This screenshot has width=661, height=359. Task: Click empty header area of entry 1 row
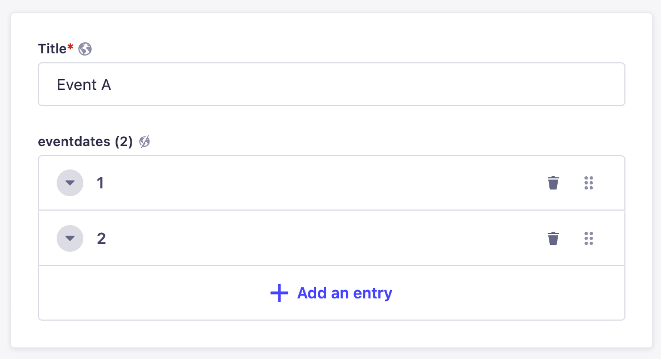[x=322, y=183]
